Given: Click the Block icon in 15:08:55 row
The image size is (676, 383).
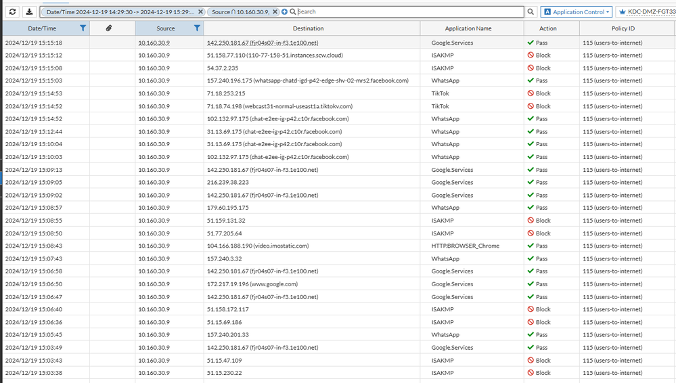Looking at the screenshot, I should pyautogui.click(x=531, y=221).
